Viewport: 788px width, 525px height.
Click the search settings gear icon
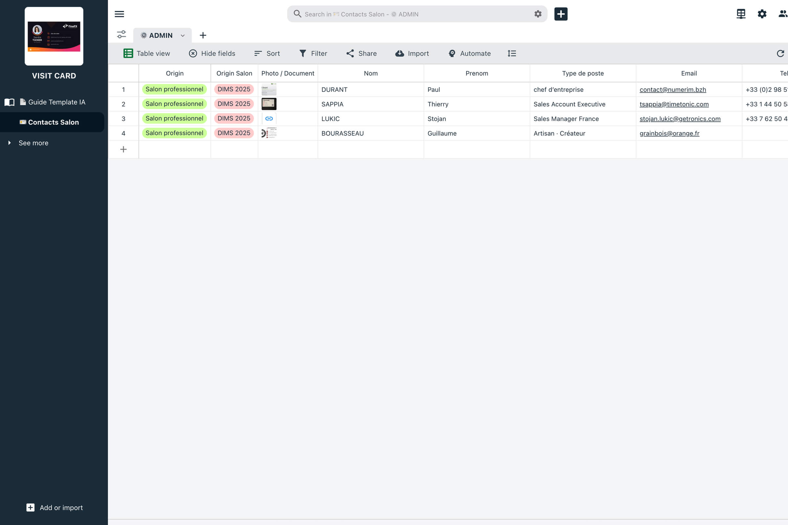click(538, 14)
